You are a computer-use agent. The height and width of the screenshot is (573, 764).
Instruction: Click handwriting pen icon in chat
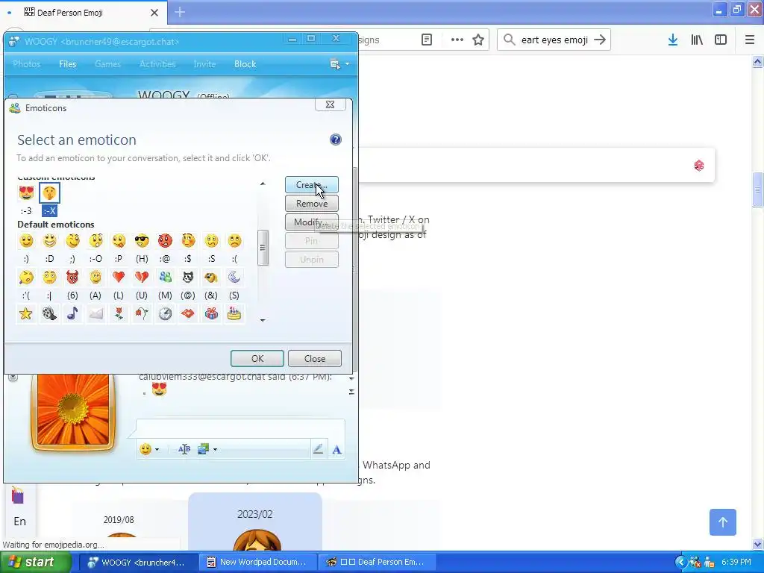pyautogui.click(x=318, y=449)
